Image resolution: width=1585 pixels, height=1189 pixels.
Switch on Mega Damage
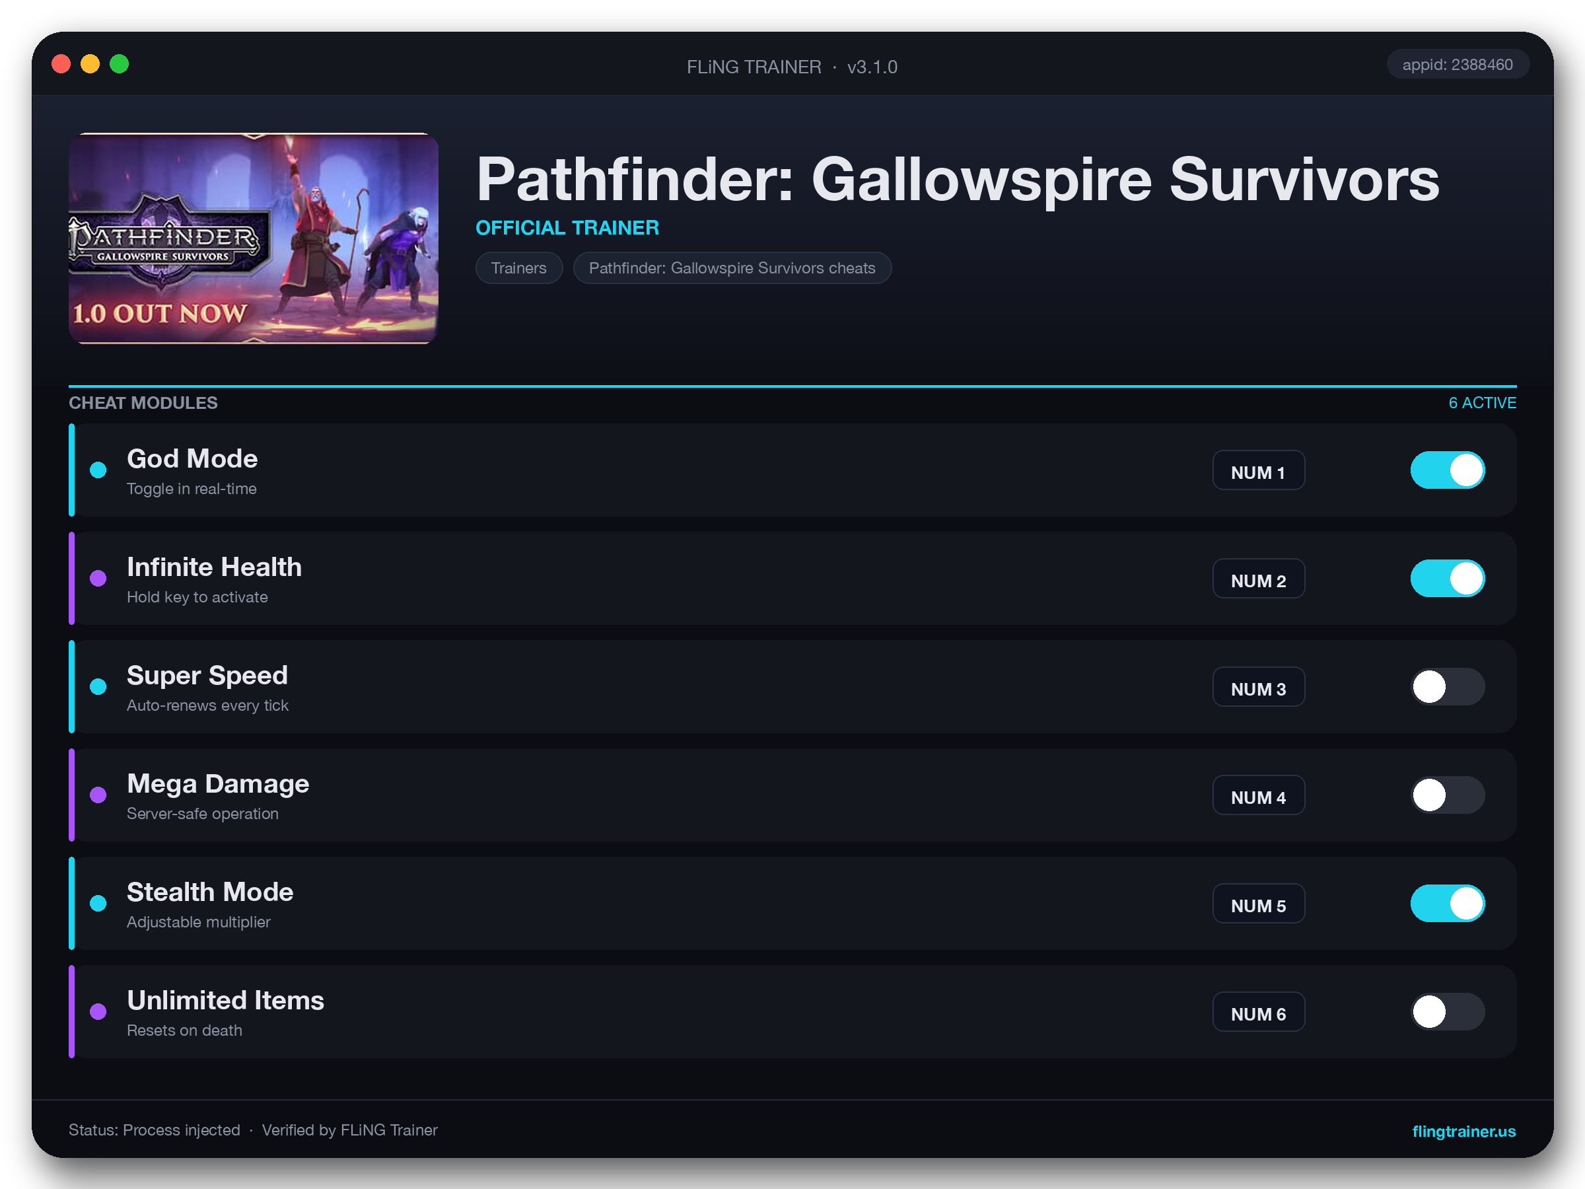[x=1448, y=795]
